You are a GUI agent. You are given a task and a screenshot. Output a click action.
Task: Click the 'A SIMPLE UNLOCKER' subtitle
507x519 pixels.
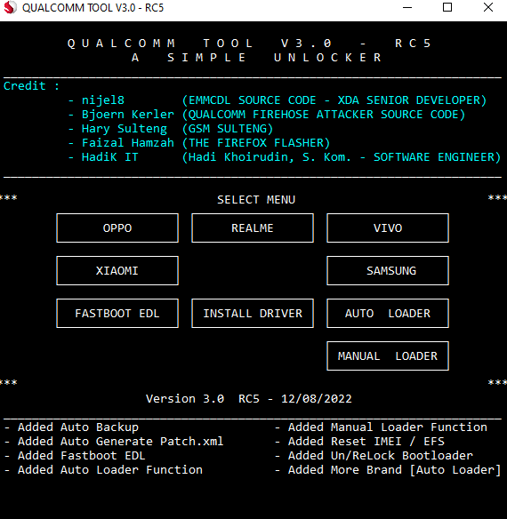(x=256, y=58)
